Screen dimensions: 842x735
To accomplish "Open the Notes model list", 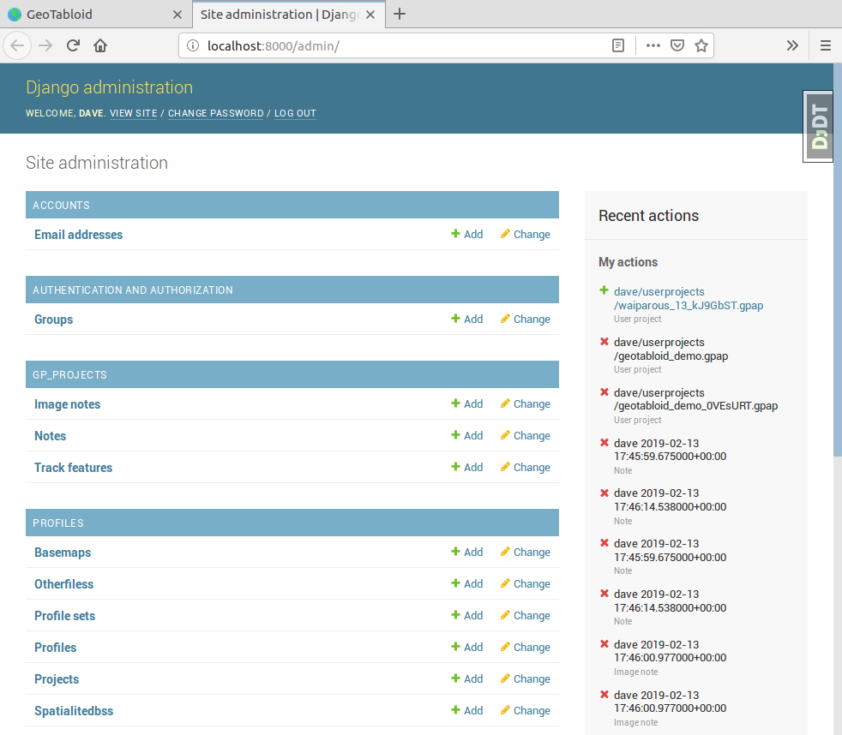I will [50, 436].
